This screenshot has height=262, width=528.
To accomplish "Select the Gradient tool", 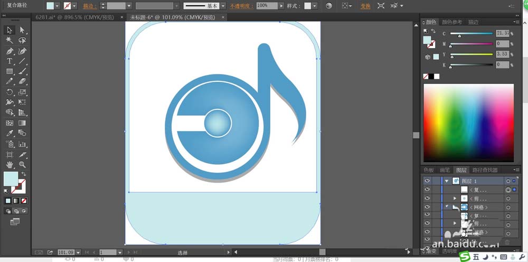I will click(22, 123).
